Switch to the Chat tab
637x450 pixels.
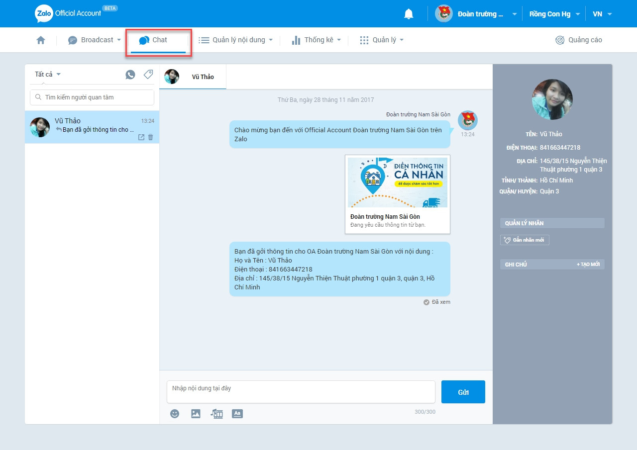click(x=158, y=40)
